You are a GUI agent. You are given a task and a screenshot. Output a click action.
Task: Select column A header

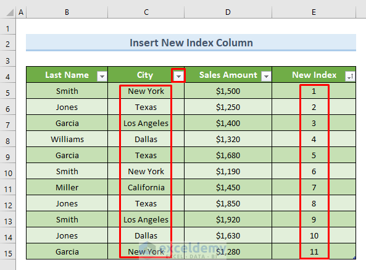(21, 12)
